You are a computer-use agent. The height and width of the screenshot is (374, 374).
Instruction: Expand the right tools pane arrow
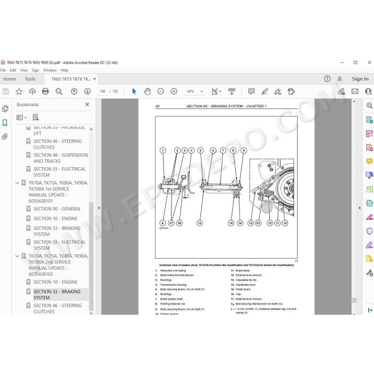click(360, 208)
